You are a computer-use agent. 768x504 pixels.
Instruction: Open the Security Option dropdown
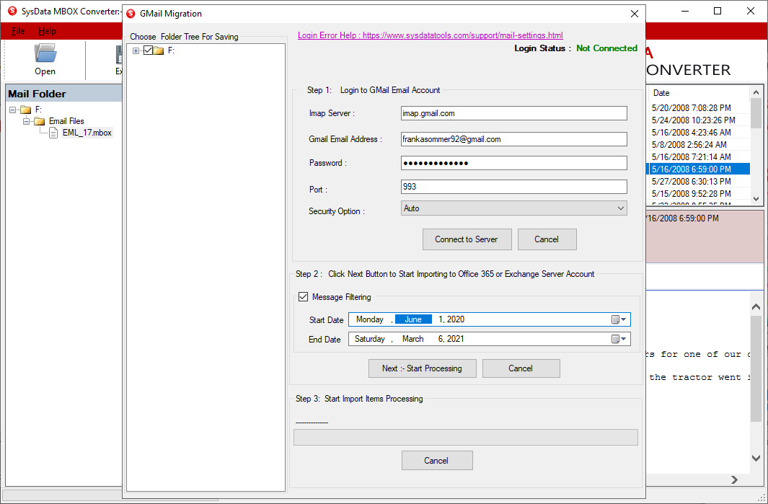tap(513, 208)
